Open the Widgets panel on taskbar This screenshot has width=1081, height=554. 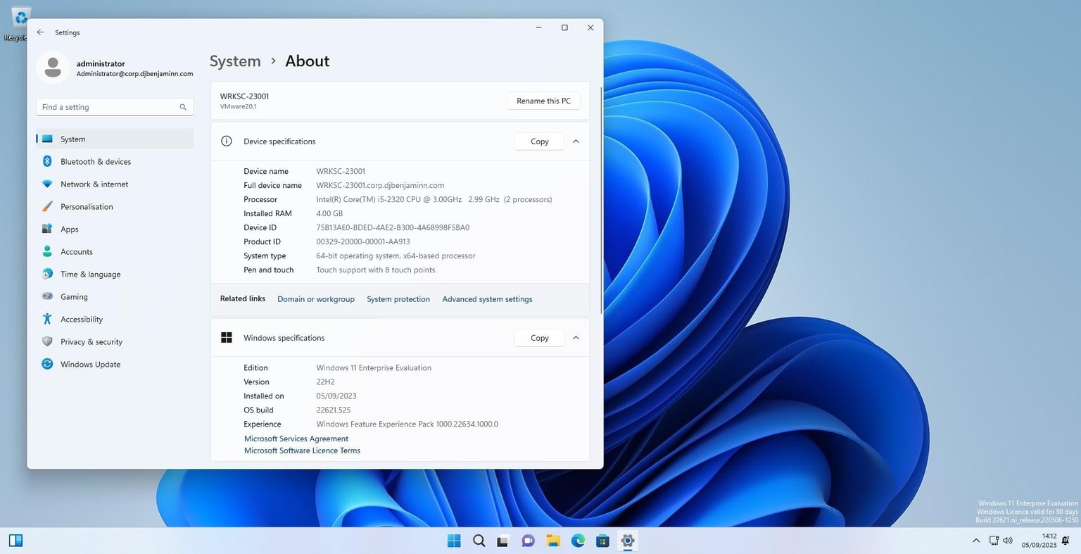click(15, 541)
